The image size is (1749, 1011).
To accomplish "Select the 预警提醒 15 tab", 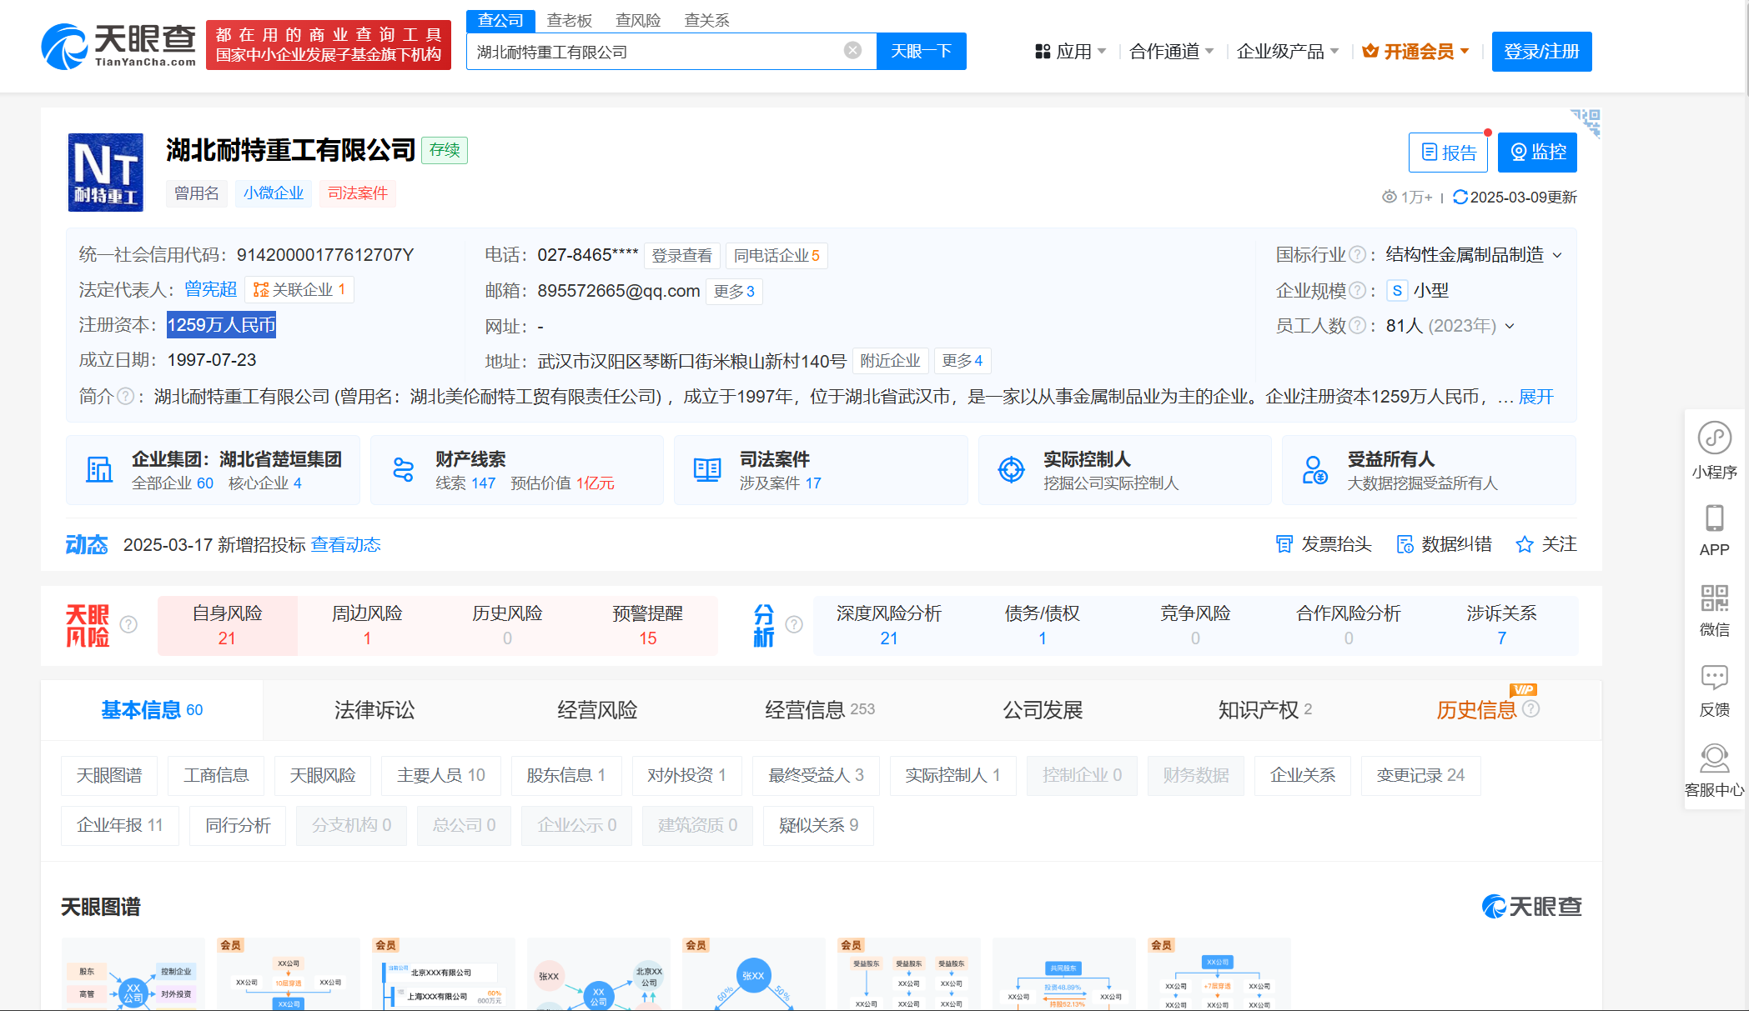I will 647,625.
